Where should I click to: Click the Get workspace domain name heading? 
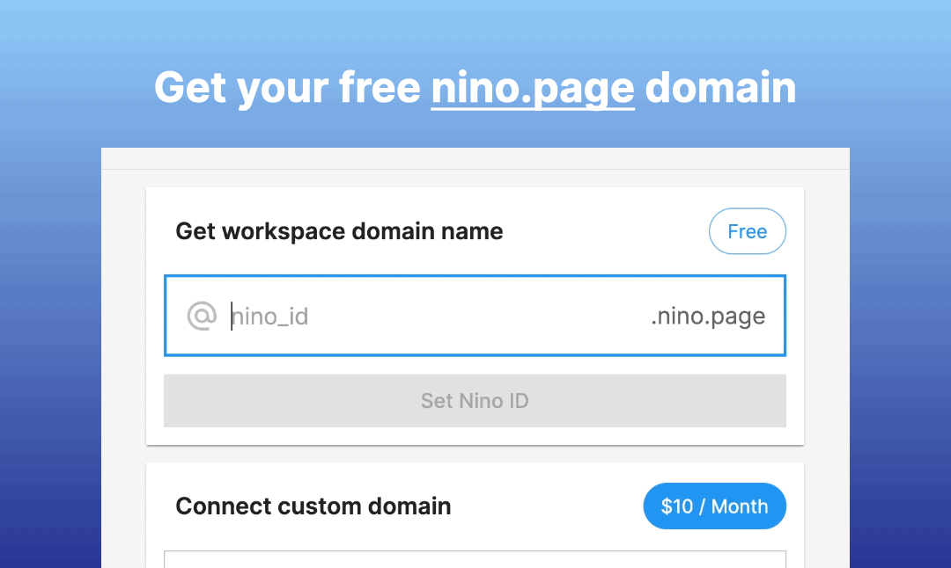tap(339, 231)
